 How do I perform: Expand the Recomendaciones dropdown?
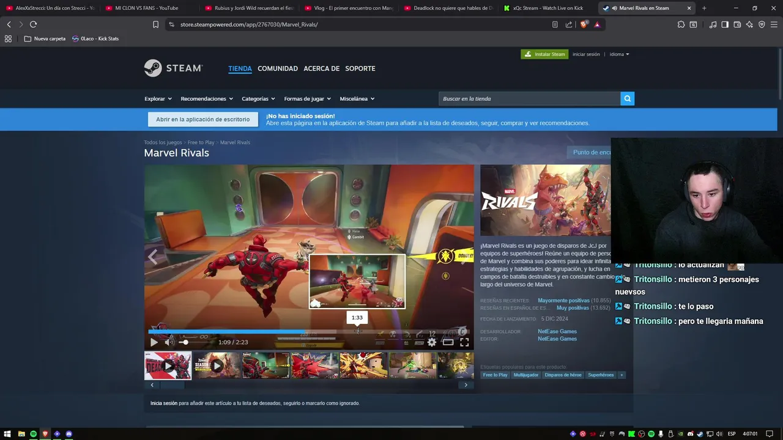207,98
